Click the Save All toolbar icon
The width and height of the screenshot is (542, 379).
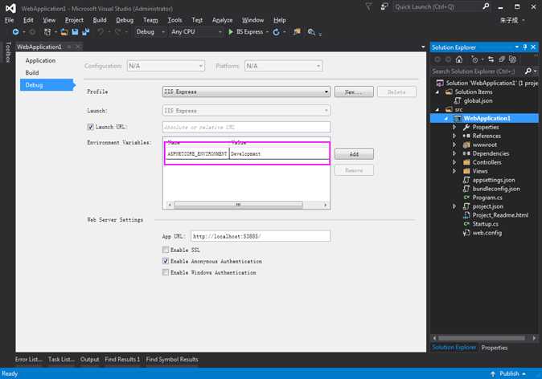(85, 32)
